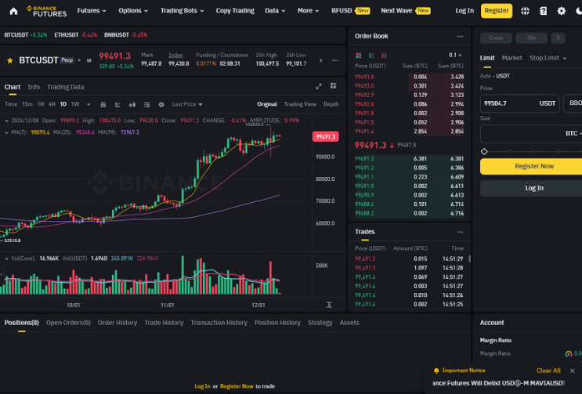
Task: Open the chart grid layout icon
Action: pos(334,86)
